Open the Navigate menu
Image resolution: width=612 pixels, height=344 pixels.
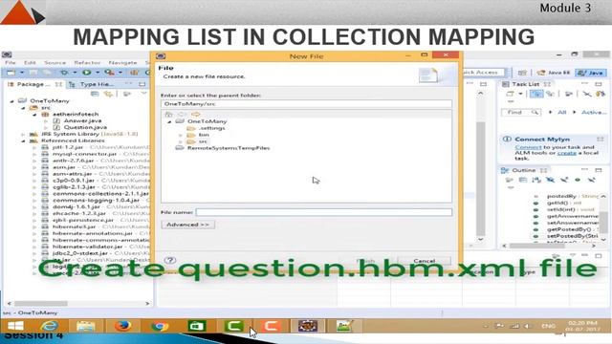point(122,62)
